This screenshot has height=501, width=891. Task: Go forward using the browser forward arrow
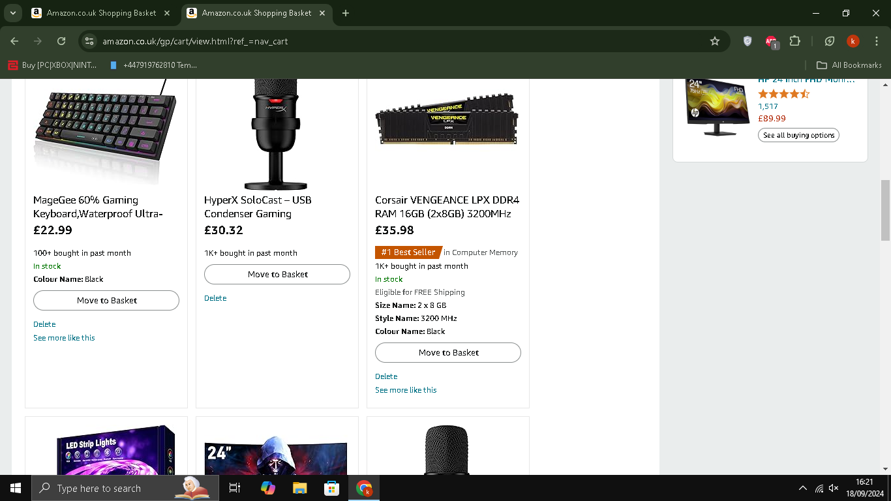[x=38, y=41]
